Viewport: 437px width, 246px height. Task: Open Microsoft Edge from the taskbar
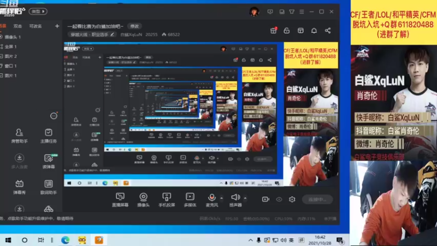(65, 240)
